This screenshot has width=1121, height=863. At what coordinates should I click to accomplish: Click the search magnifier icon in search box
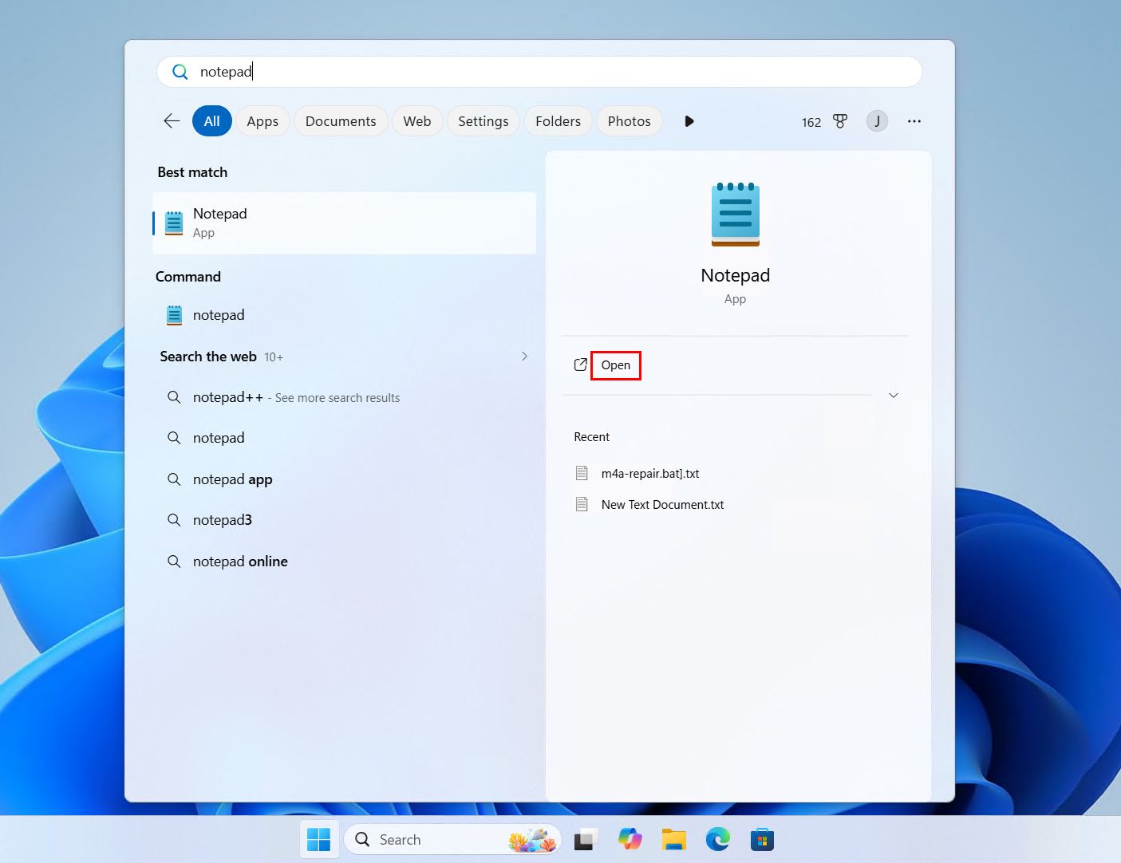[180, 72]
